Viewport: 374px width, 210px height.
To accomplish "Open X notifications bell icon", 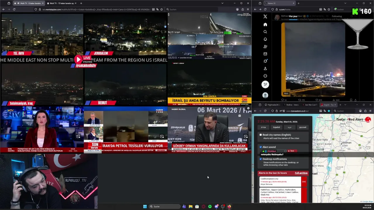I will pos(265,39).
